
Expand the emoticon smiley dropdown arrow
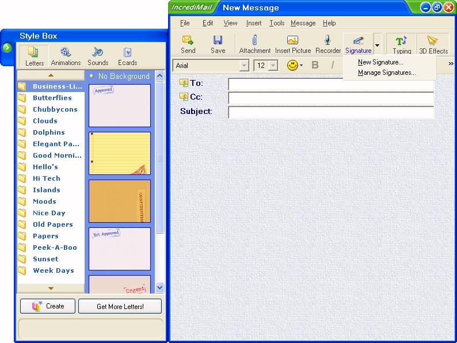coord(301,66)
